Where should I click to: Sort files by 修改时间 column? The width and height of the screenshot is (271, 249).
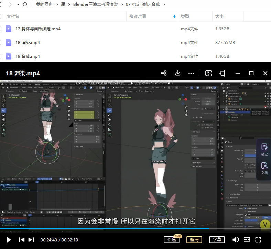(138, 16)
